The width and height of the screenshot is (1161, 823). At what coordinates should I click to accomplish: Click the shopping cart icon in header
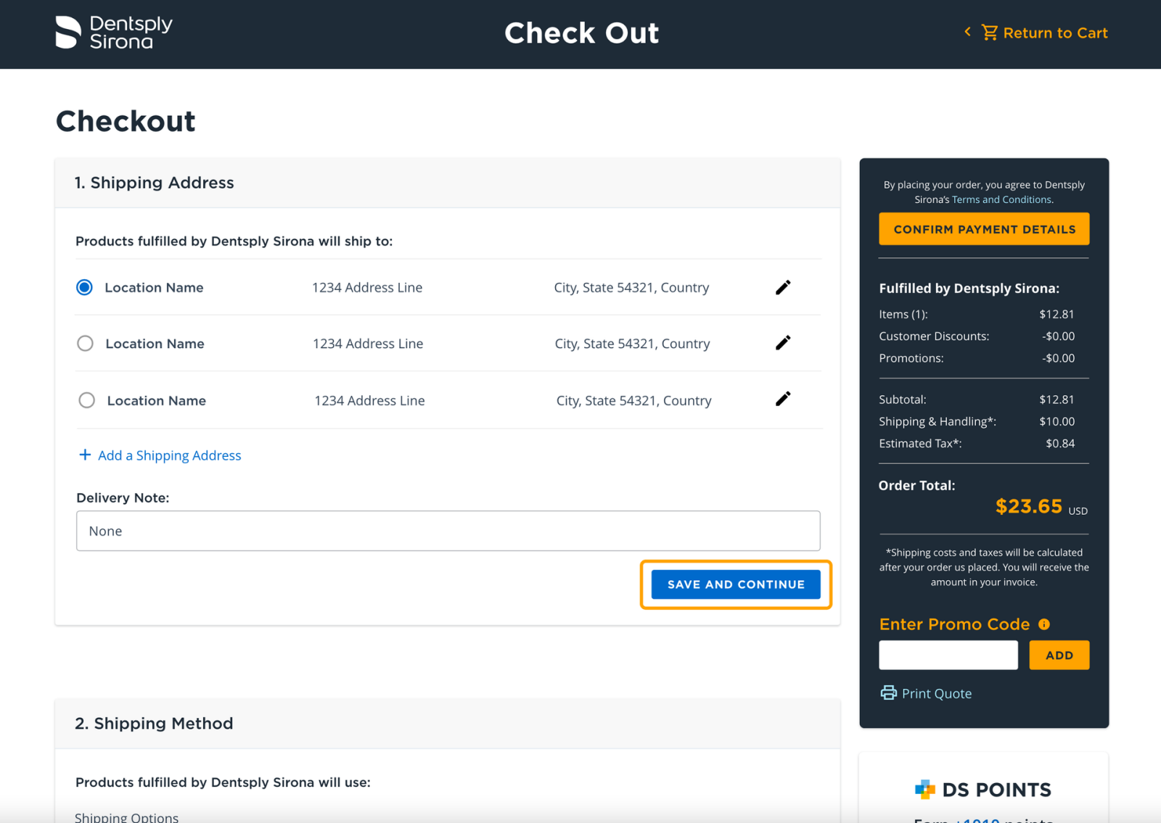(x=989, y=33)
